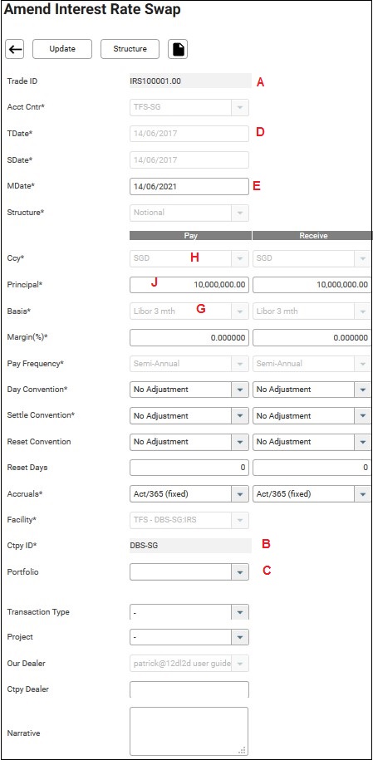Viewport: 373px width, 760px height.
Task: Click the Structure button
Action: 130,49
